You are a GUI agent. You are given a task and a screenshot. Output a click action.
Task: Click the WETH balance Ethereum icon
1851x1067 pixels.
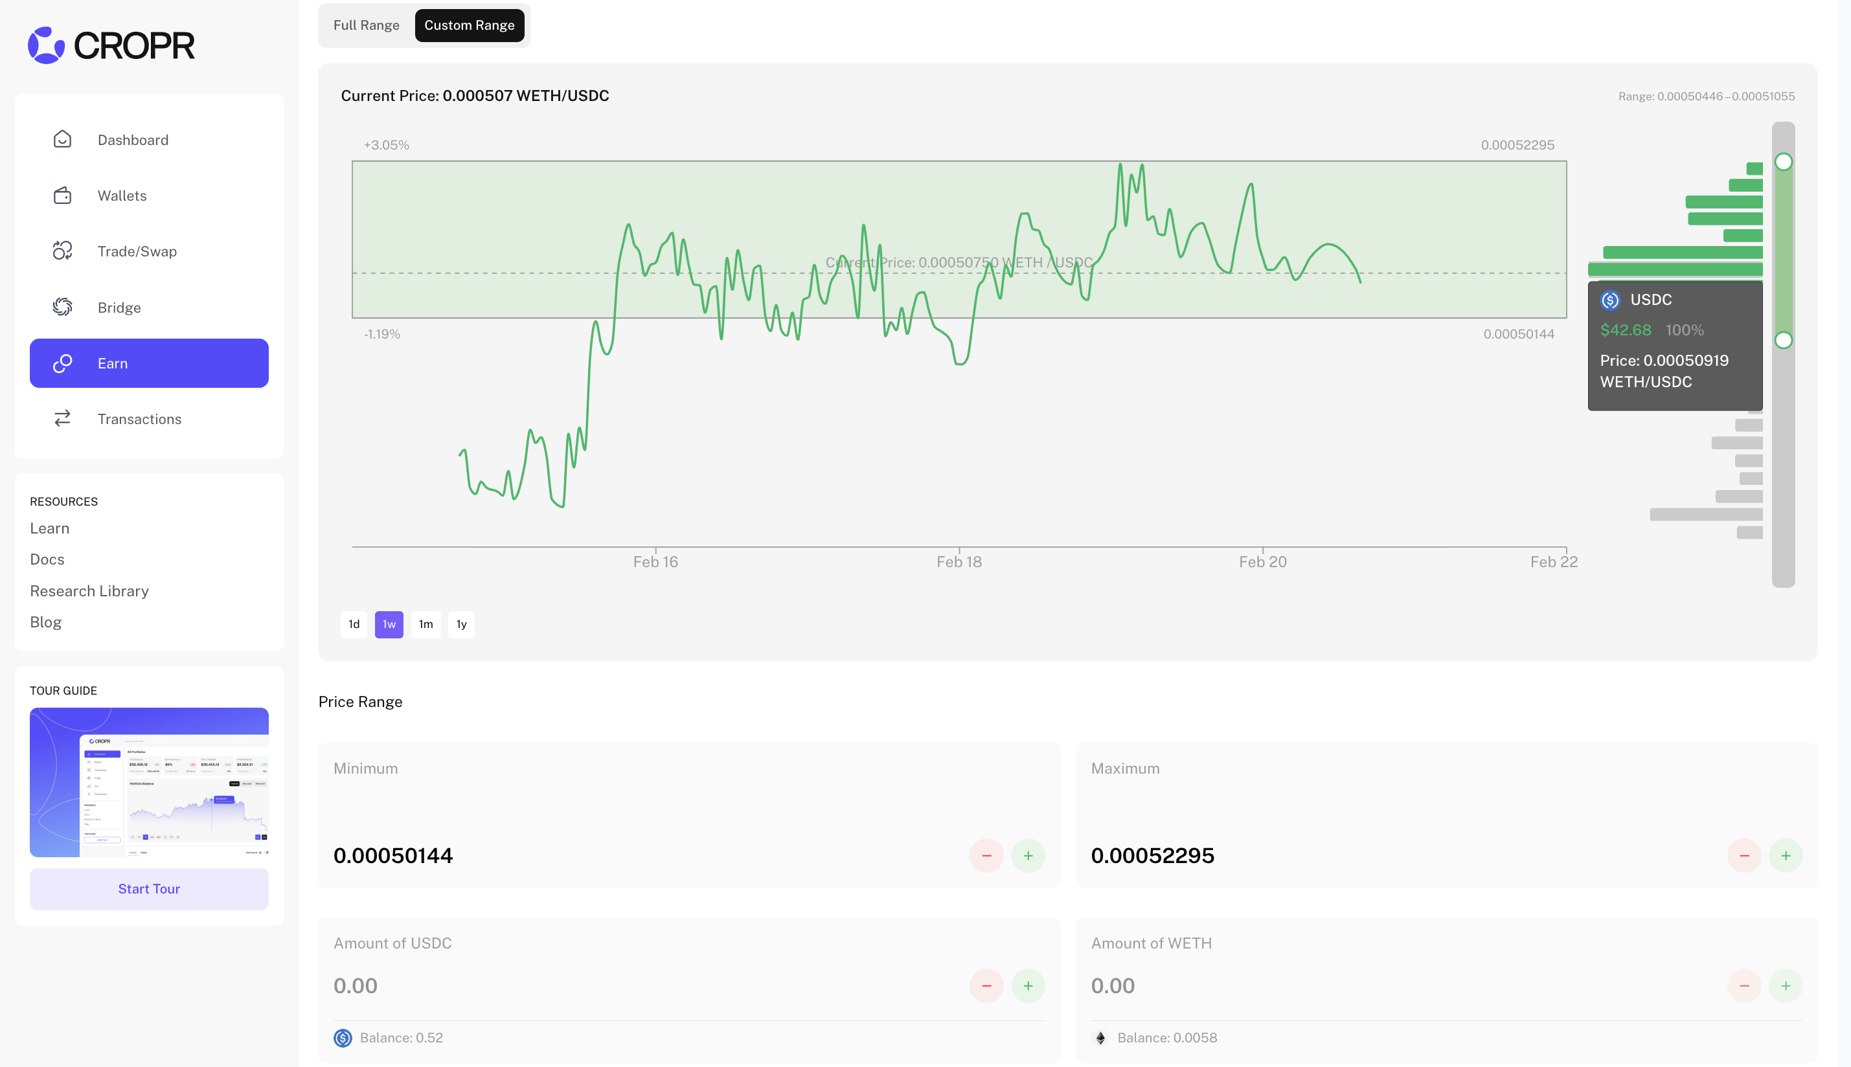[x=1100, y=1038]
